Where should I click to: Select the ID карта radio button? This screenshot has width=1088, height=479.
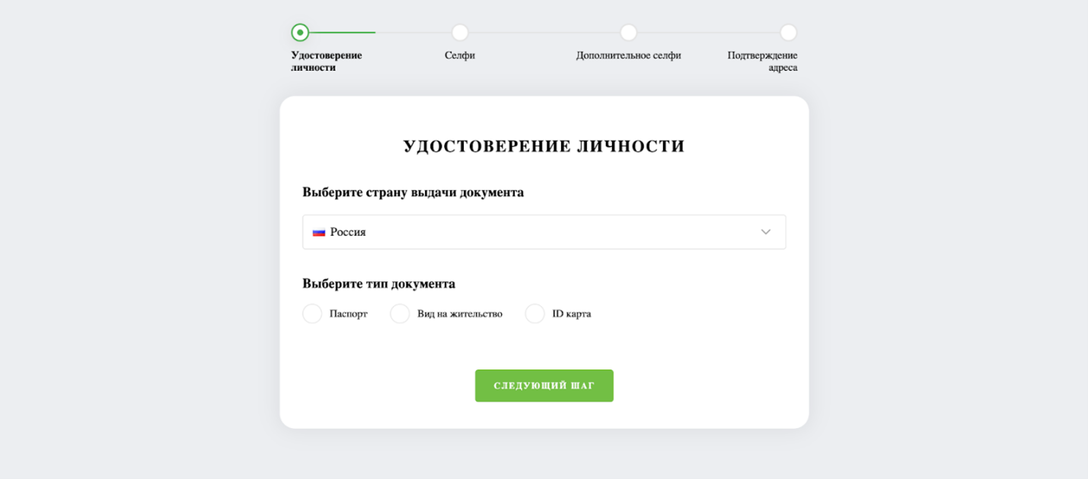534,313
